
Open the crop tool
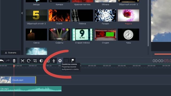(x=35, y=61)
